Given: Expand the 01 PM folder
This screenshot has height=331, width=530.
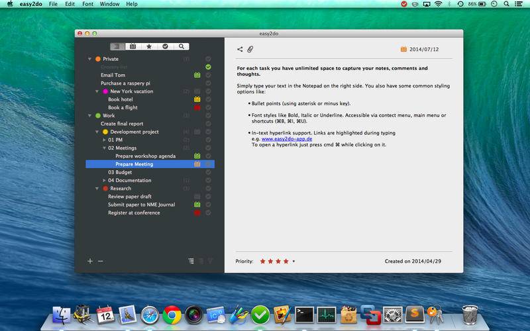Looking at the screenshot, I should 105,140.
